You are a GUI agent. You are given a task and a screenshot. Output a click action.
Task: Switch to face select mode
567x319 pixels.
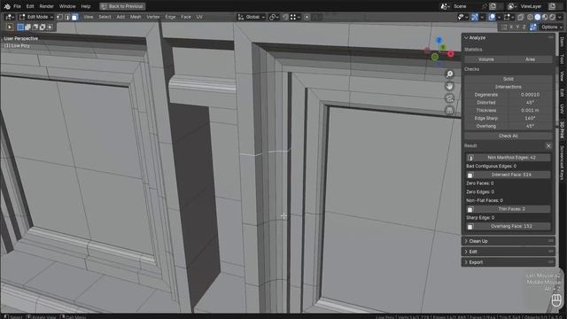(74, 17)
